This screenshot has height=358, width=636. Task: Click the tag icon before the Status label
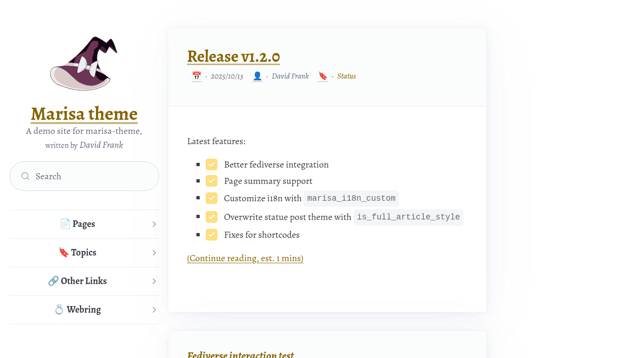[323, 76]
